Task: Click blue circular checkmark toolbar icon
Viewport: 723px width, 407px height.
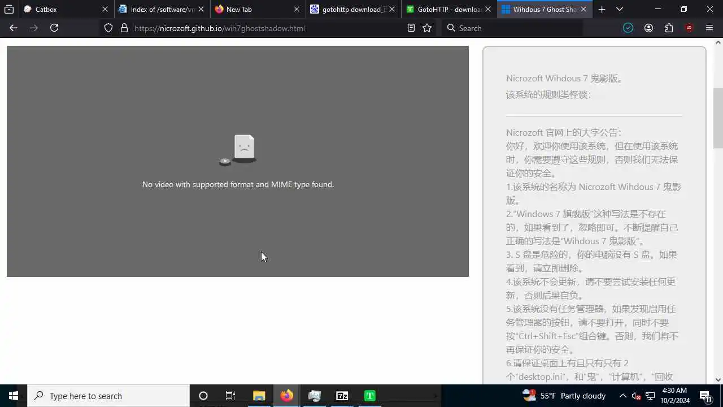Action: 628,28
